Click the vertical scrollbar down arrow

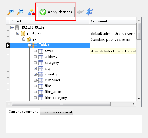[x=139, y=99]
